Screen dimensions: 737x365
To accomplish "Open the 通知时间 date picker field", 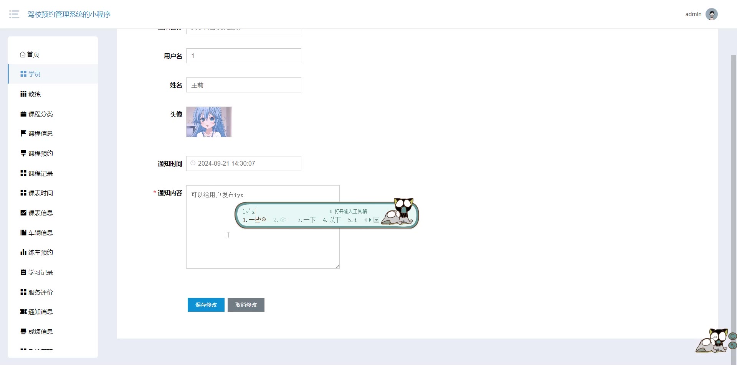I will [244, 163].
